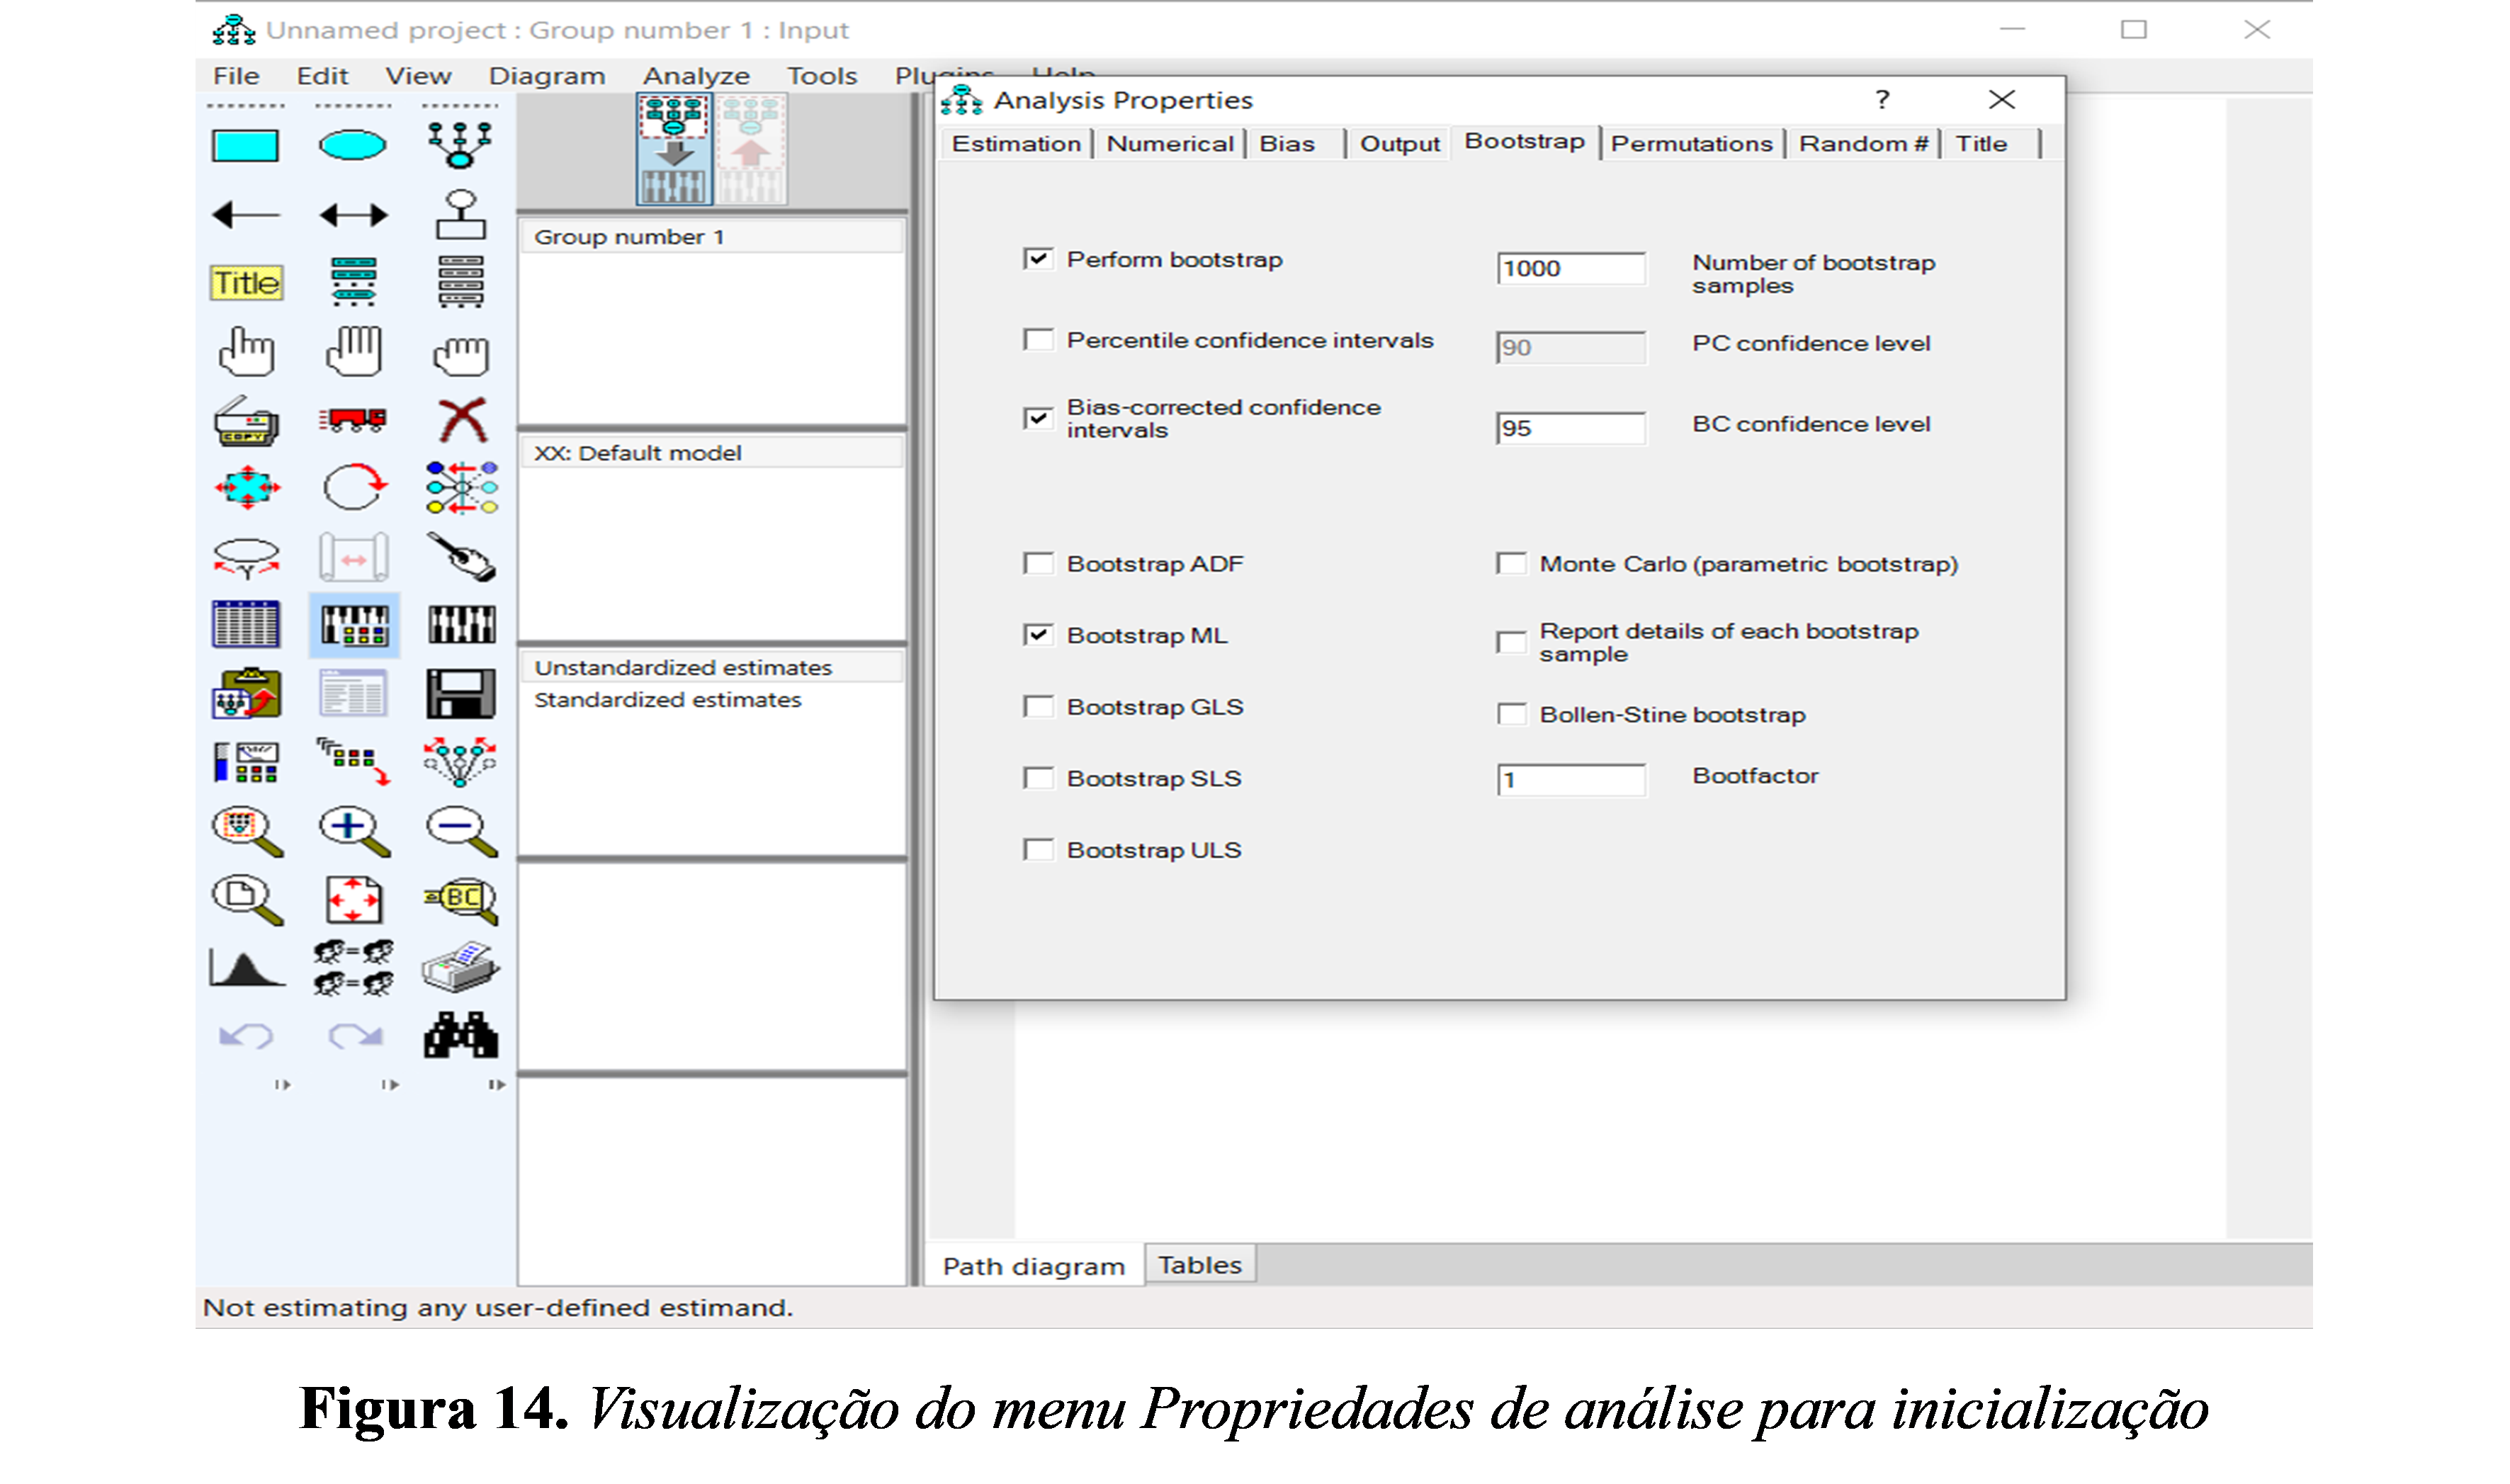Click the yellow Title figure caption tool

tap(246, 283)
